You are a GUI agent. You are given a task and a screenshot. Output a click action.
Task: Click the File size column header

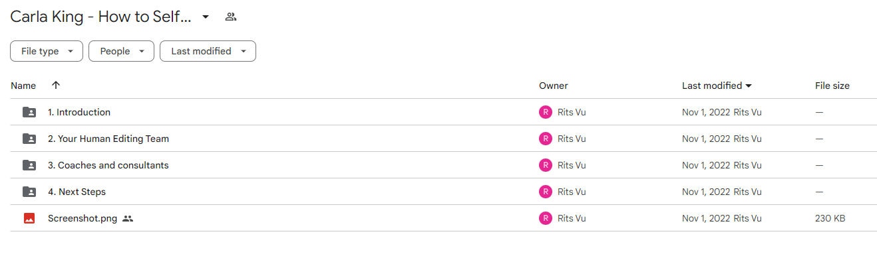[x=832, y=86]
